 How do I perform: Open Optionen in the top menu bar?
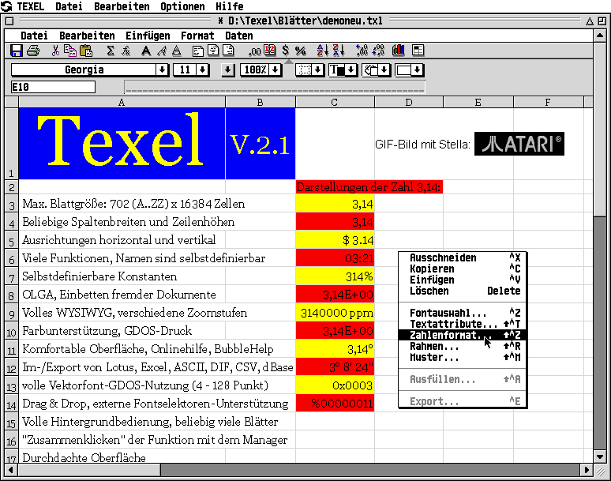click(x=182, y=6)
